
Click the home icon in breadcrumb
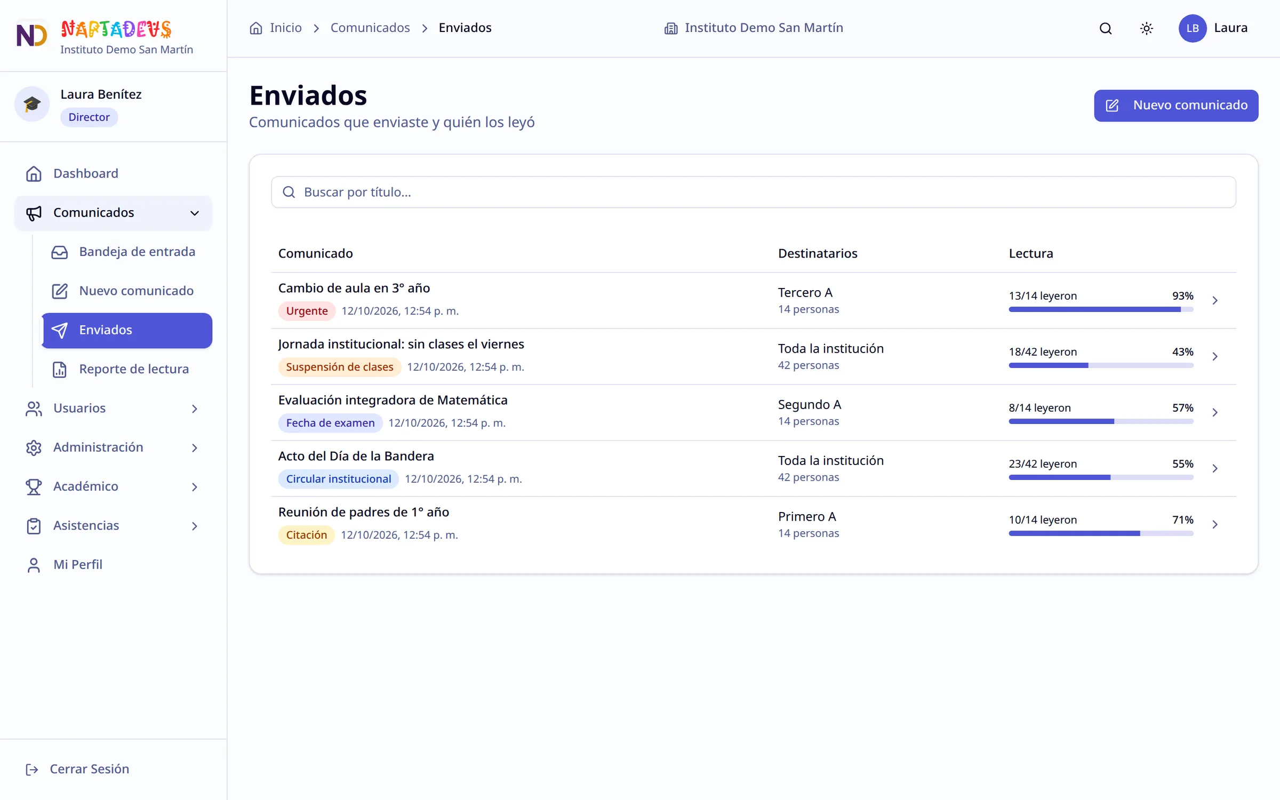tap(256, 28)
